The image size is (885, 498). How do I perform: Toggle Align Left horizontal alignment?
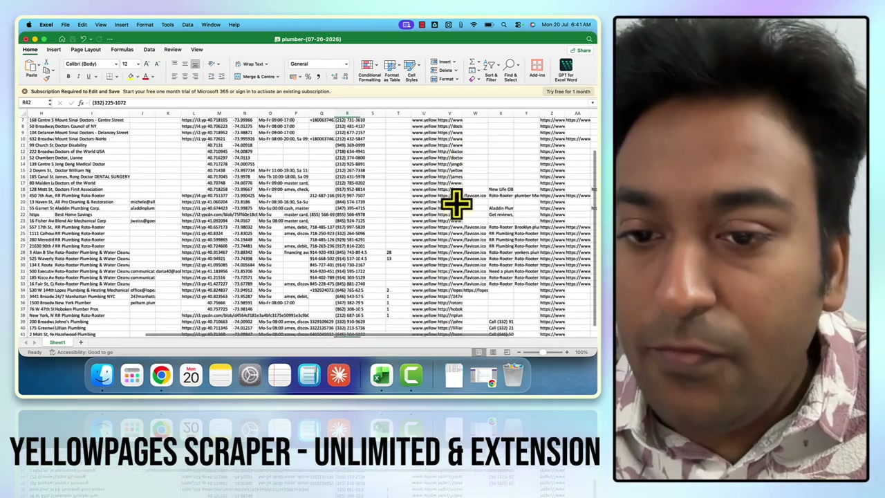pos(174,76)
